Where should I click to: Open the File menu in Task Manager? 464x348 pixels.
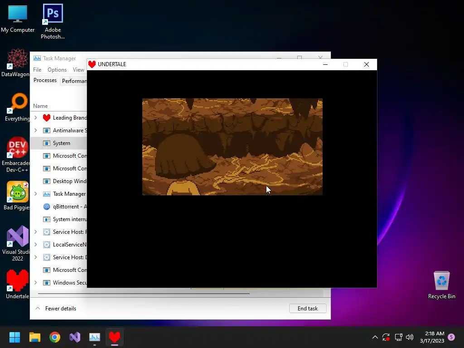coord(37,69)
